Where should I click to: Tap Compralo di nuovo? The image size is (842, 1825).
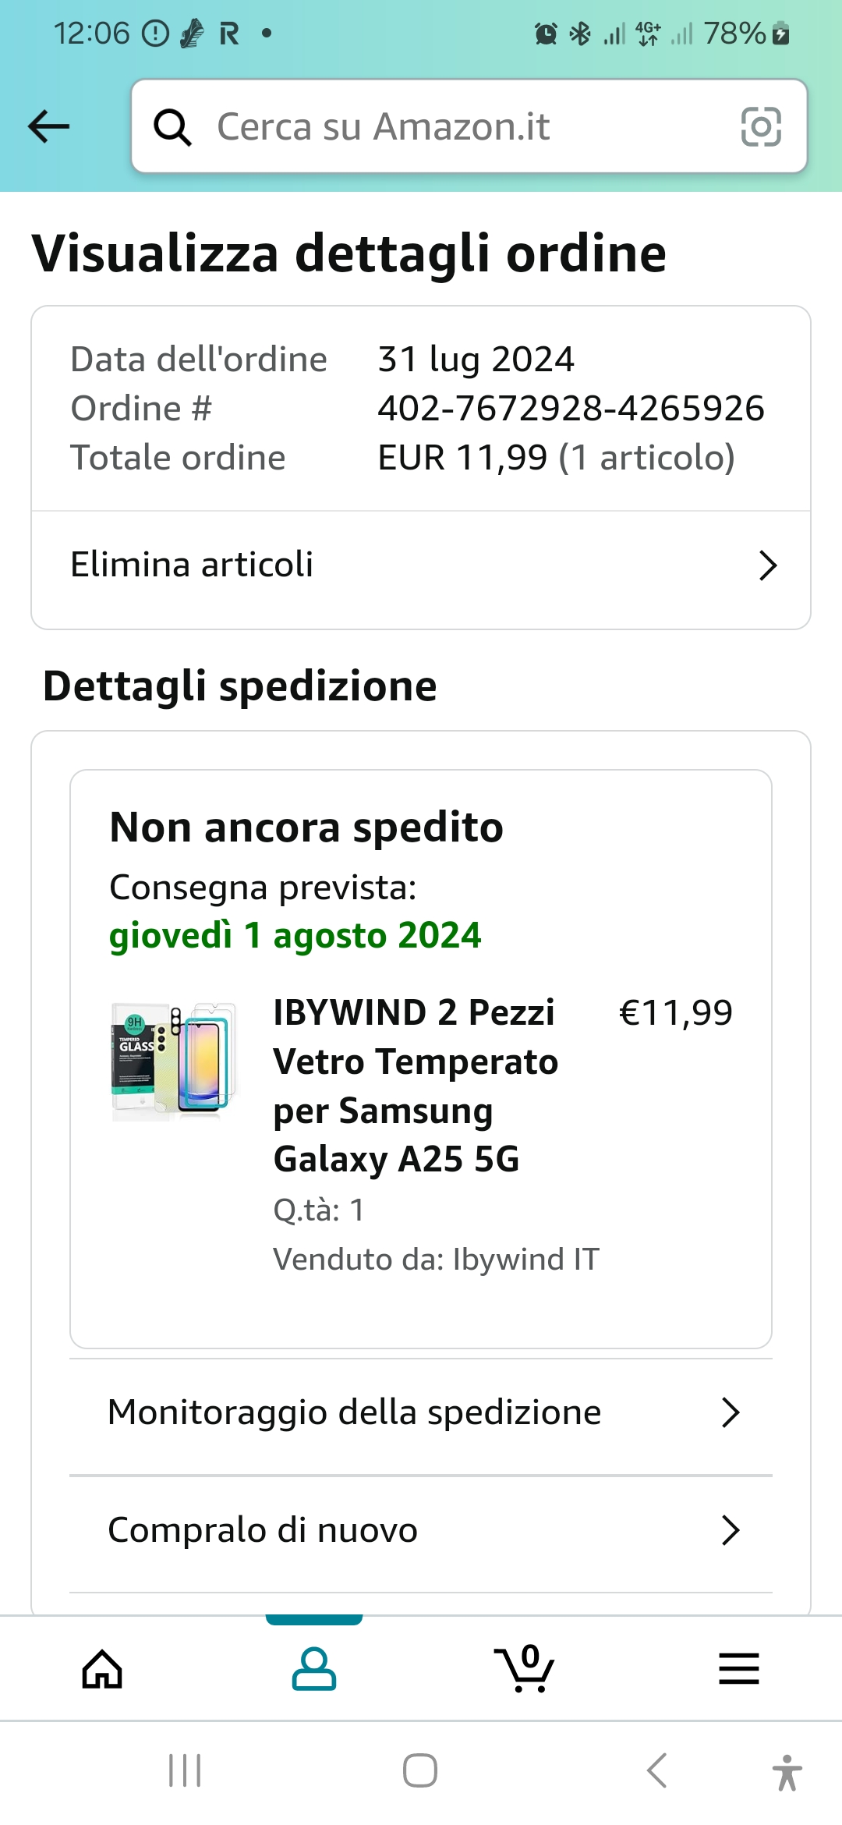263,1530
